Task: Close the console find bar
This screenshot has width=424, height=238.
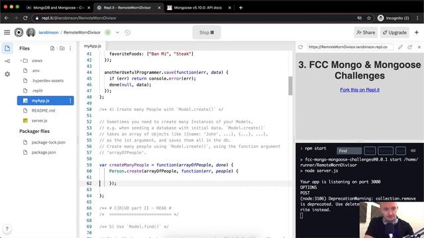Action: [x=413, y=151]
